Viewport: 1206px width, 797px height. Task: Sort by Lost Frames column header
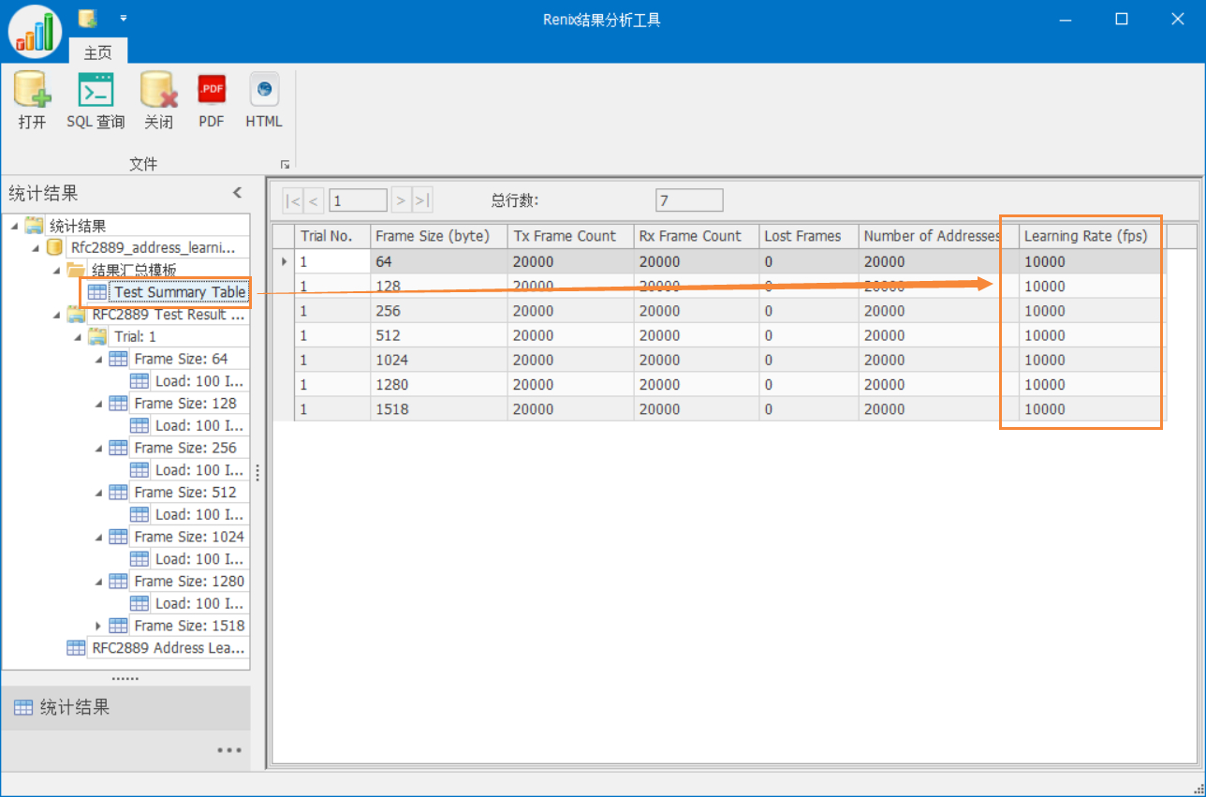click(809, 236)
